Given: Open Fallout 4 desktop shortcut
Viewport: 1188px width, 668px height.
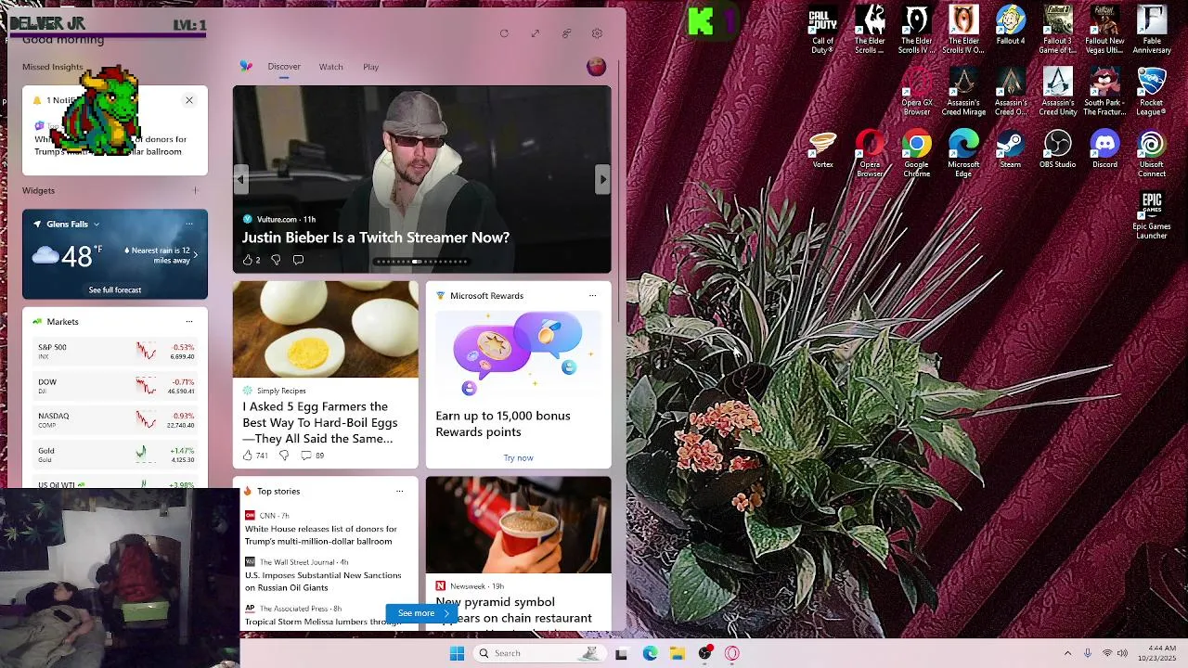Looking at the screenshot, I should coord(1011,26).
